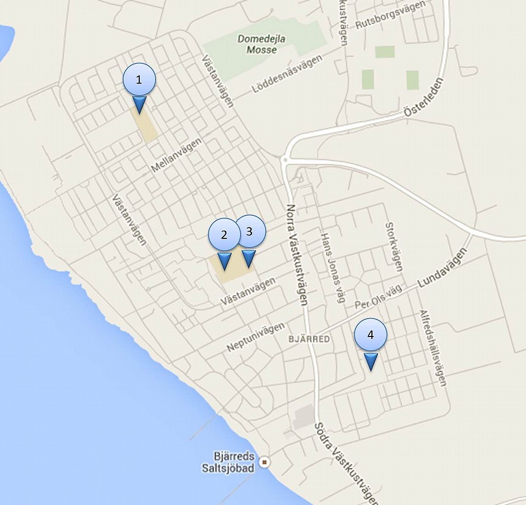
Task: Click the Bjärreds Saltsjöbad landmark icon
Action: click(x=265, y=463)
